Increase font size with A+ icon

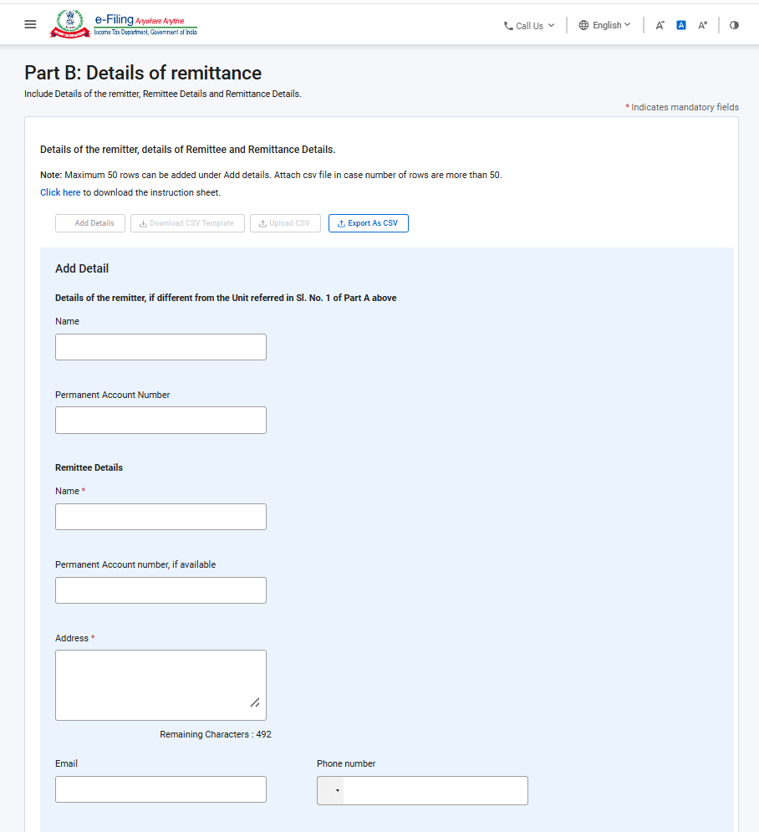pyautogui.click(x=703, y=25)
